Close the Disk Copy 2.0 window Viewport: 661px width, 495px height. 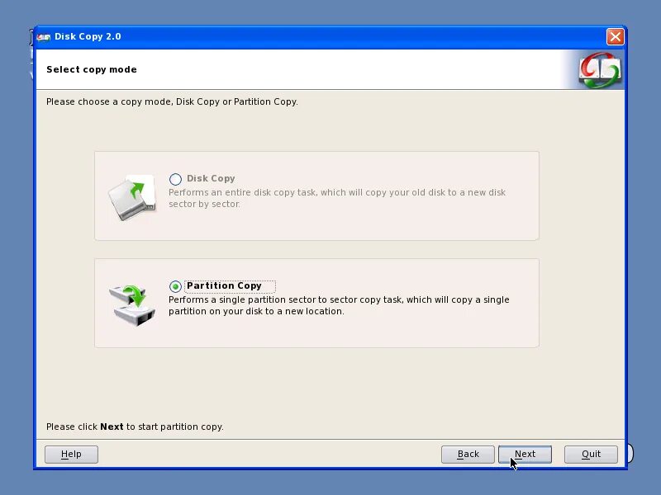point(615,36)
